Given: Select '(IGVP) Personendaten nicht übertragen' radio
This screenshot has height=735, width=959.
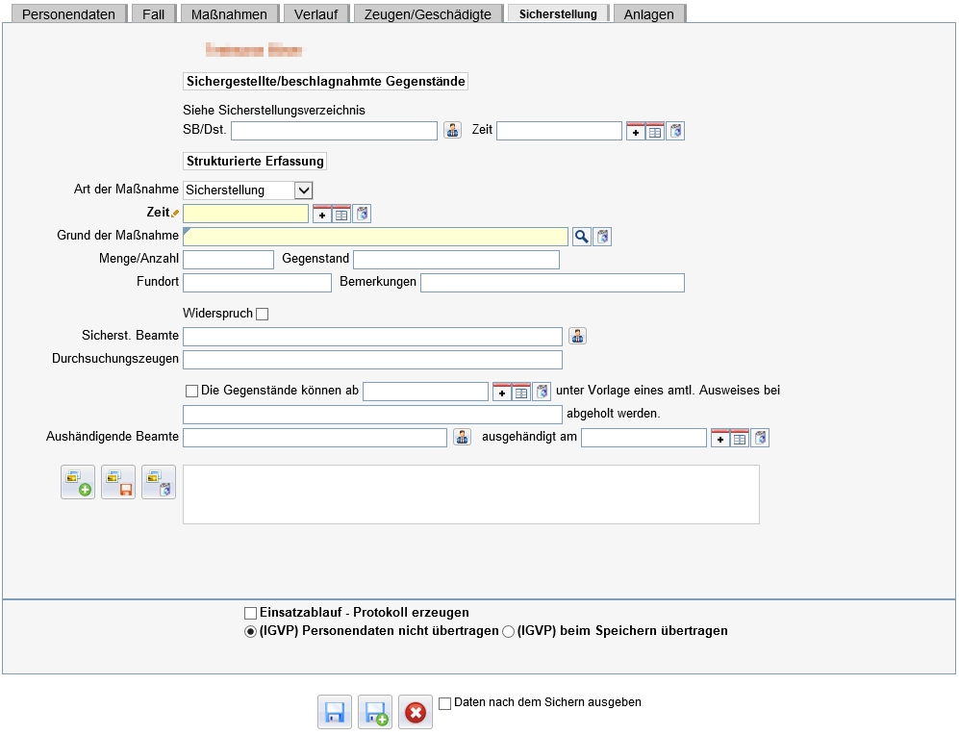Looking at the screenshot, I should click(x=250, y=632).
